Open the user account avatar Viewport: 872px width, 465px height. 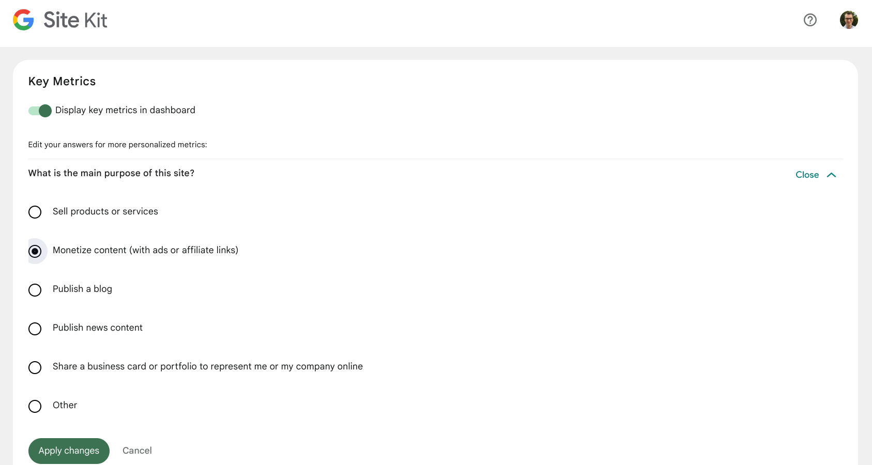(849, 20)
